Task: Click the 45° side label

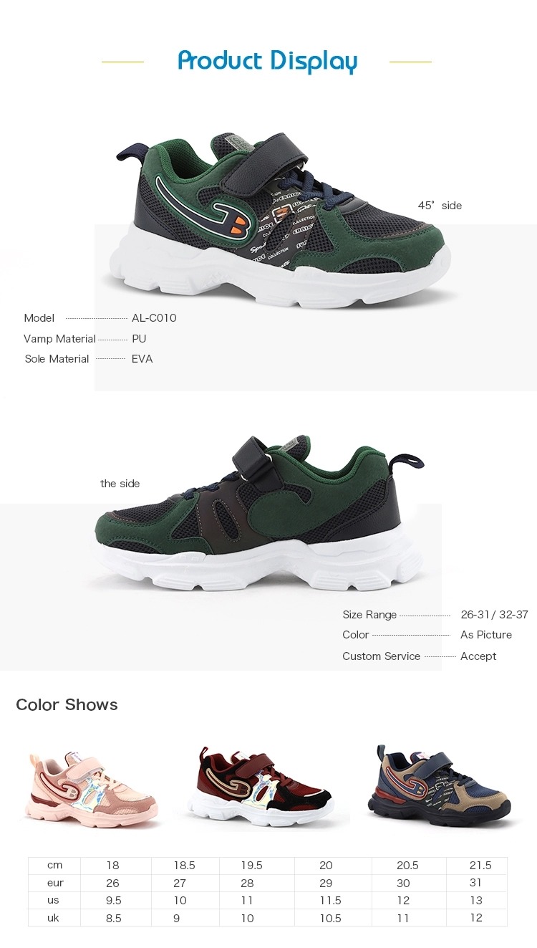Action: [x=440, y=206]
